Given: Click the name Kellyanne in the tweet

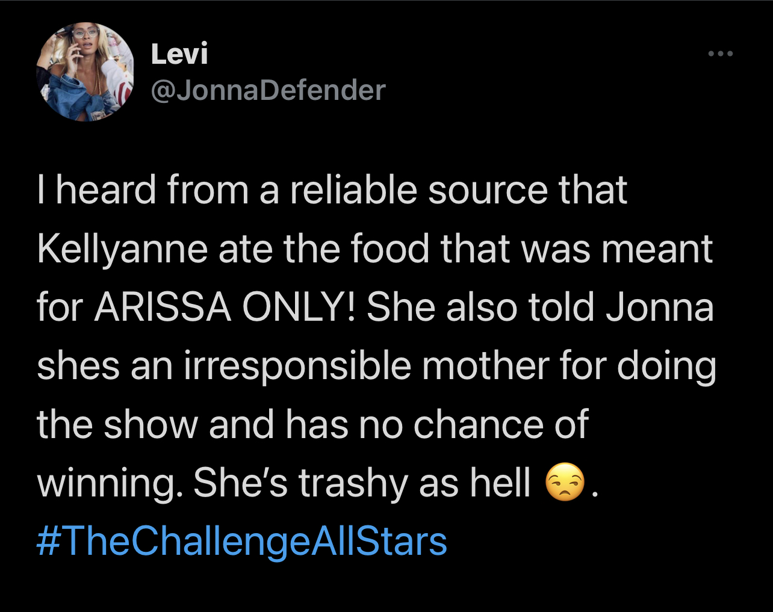Looking at the screenshot, I should [123, 250].
